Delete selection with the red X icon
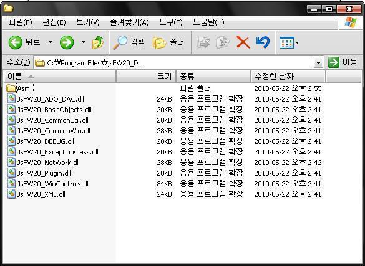 pyautogui.click(x=243, y=42)
